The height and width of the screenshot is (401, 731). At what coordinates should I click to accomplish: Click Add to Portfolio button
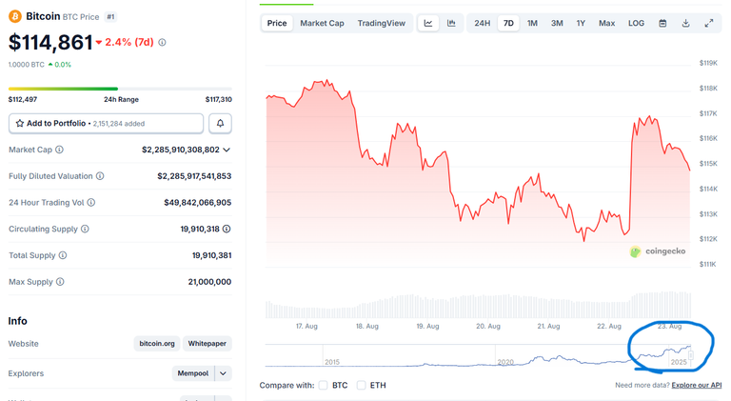pos(107,124)
